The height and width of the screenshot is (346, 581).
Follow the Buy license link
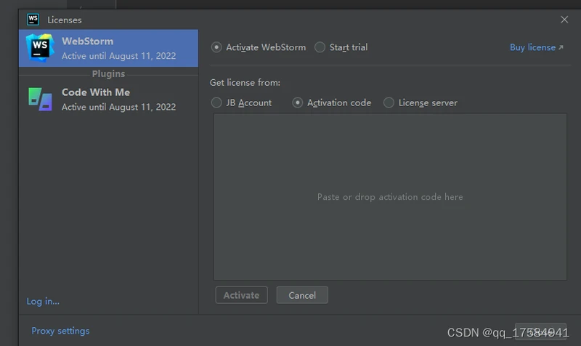532,47
